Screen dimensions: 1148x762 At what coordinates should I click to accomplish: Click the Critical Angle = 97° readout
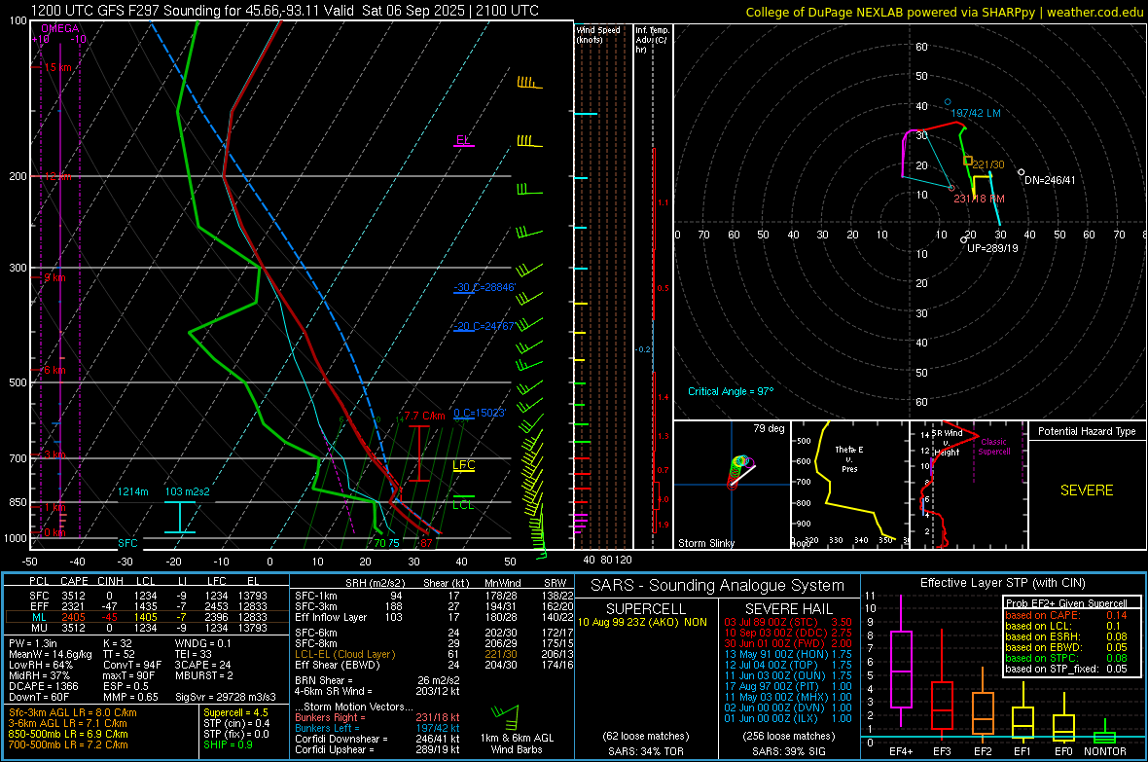tap(730, 391)
